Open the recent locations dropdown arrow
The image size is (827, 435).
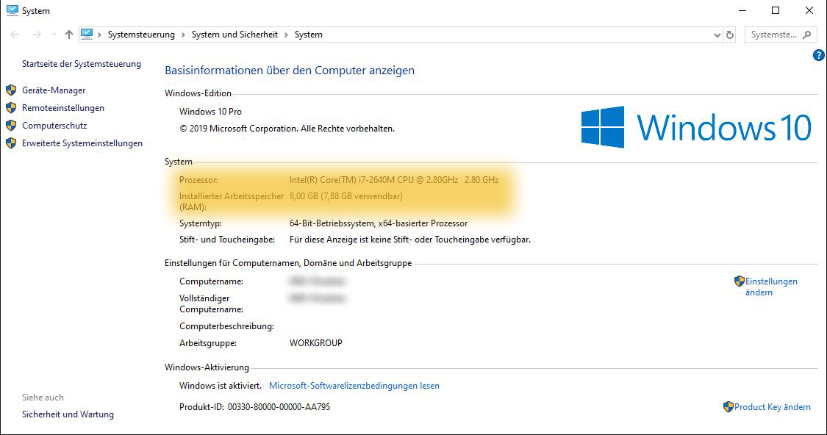click(x=54, y=35)
